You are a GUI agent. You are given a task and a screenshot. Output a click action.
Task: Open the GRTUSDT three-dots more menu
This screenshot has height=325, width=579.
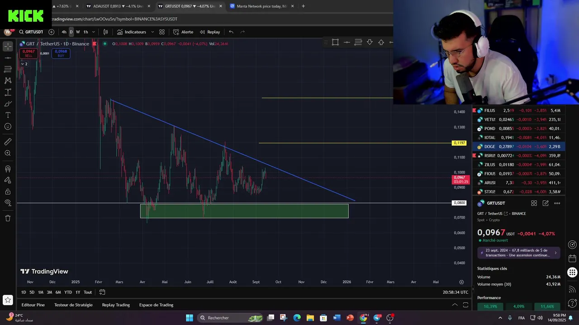click(x=557, y=203)
